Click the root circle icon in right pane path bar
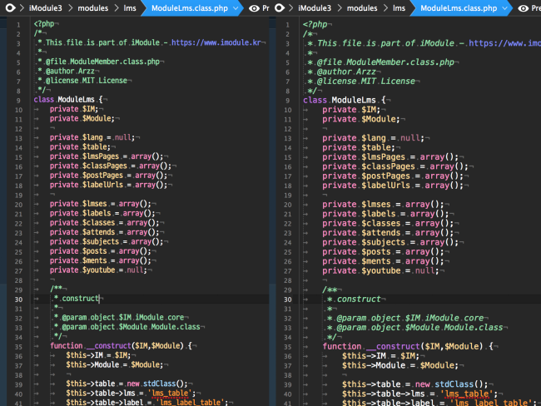 [279, 7]
